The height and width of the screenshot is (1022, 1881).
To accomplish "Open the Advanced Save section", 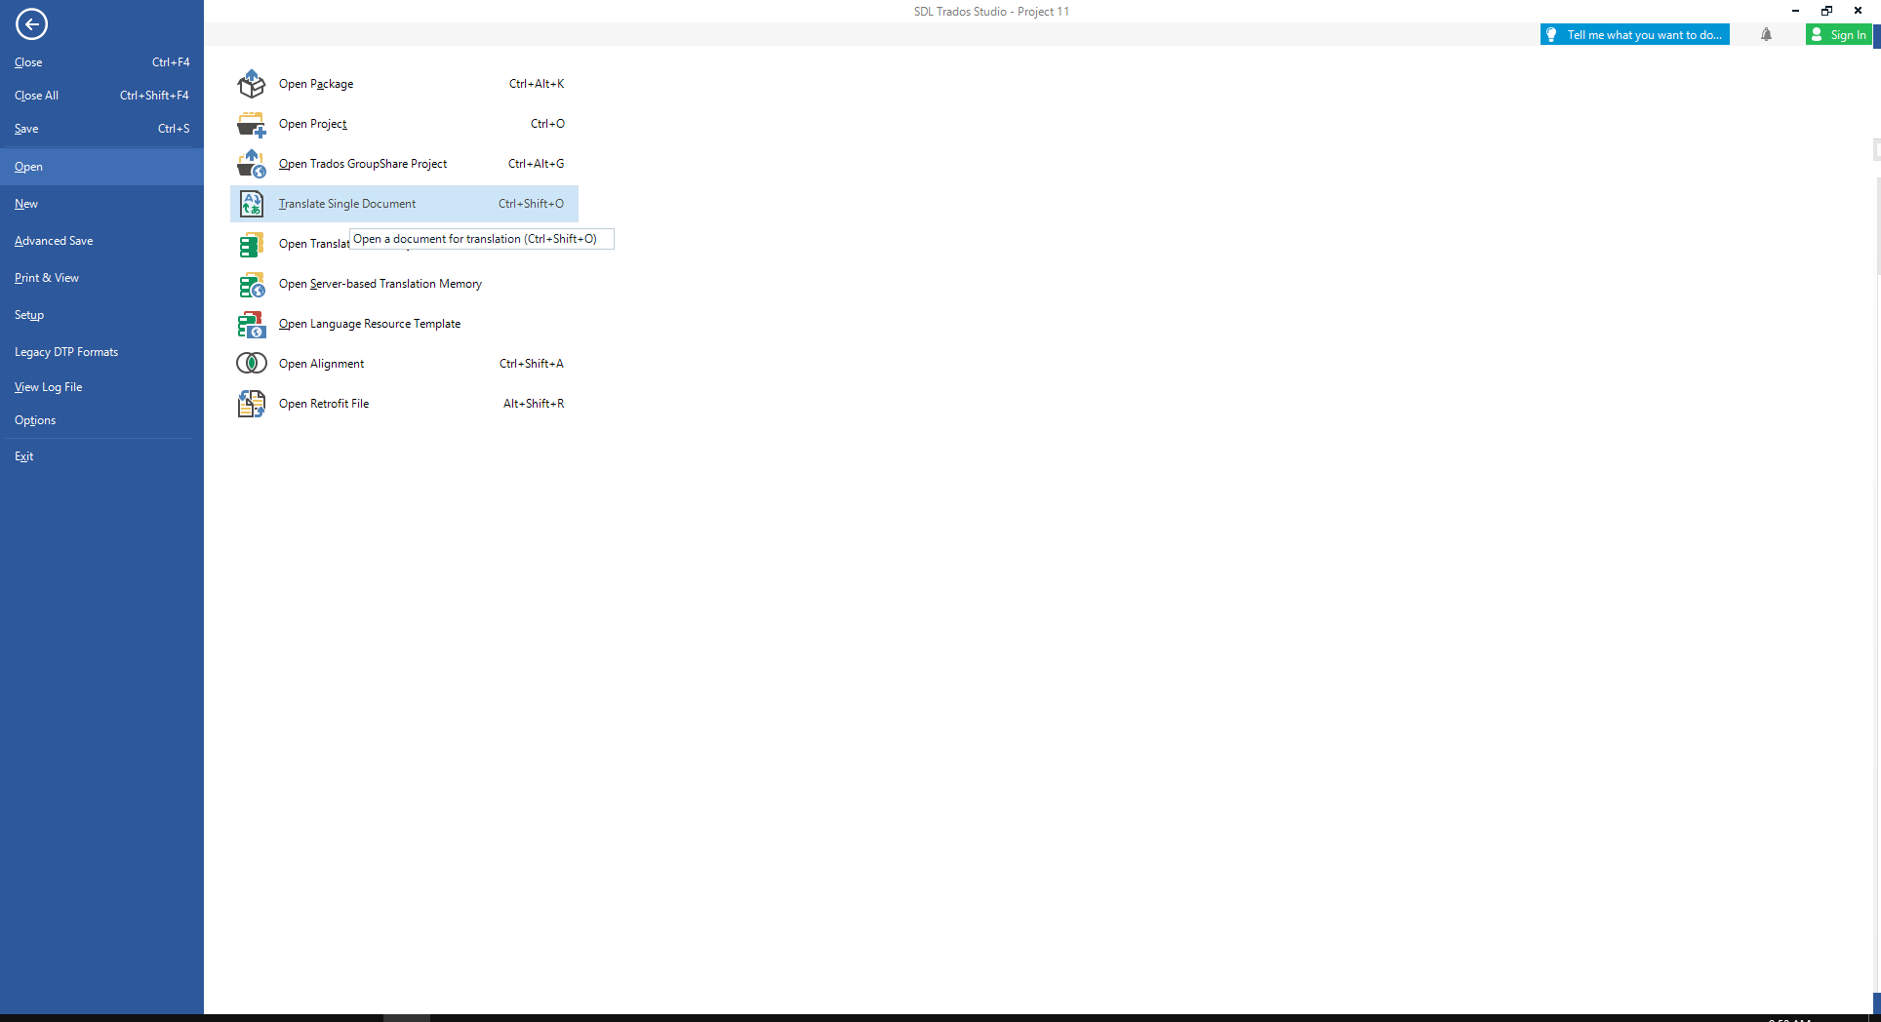I will 101,241.
